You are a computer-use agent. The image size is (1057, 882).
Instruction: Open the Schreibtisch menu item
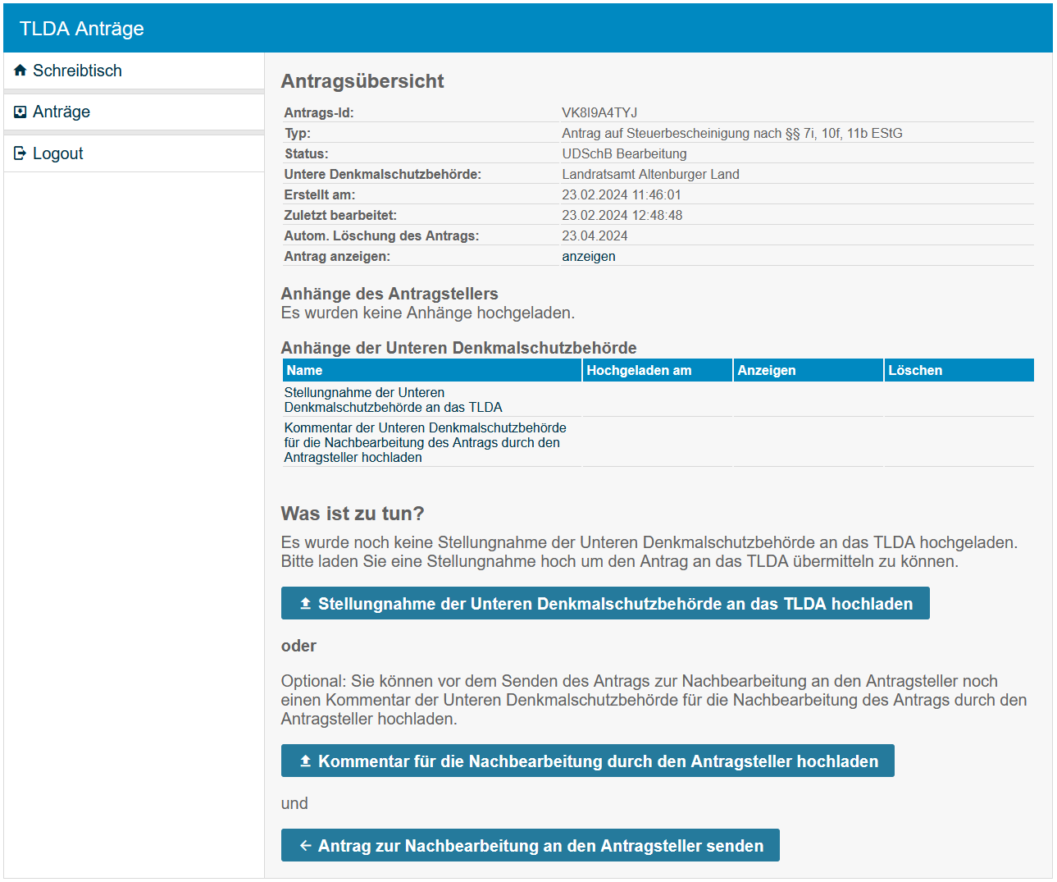pyautogui.click(x=77, y=71)
